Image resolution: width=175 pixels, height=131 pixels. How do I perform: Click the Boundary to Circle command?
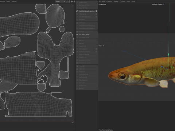tap(87, 60)
